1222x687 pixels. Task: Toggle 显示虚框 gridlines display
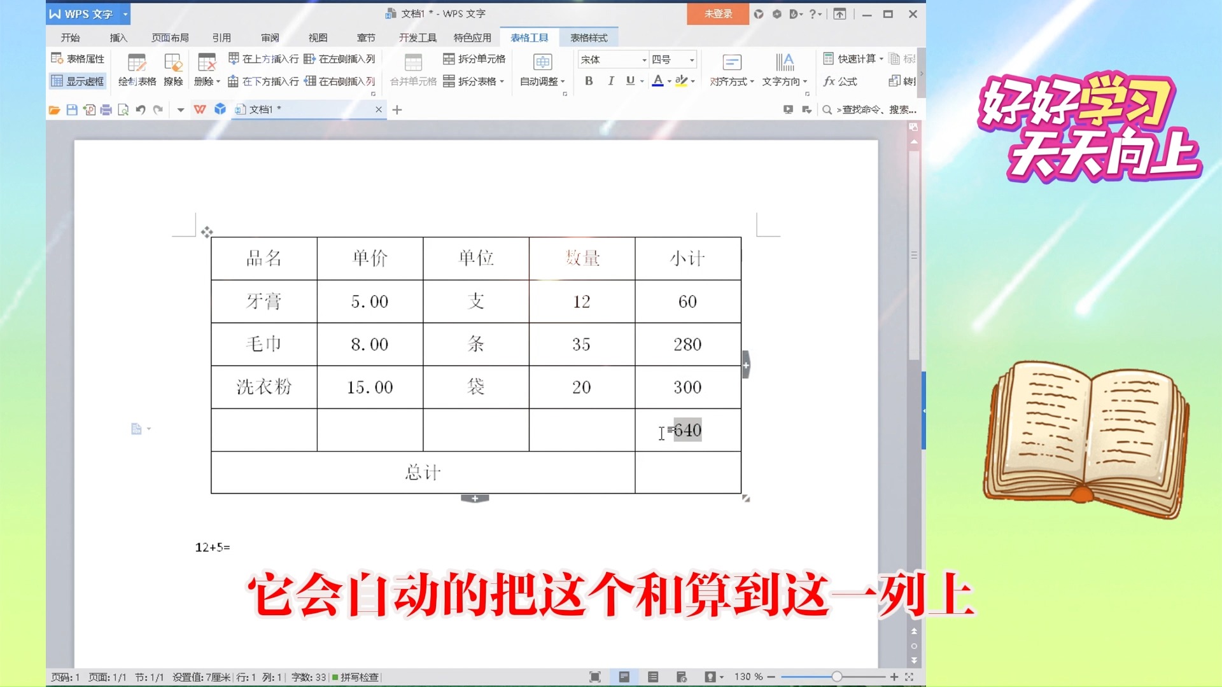[78, 81]
